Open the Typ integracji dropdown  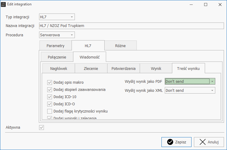[x=72, y=17]
